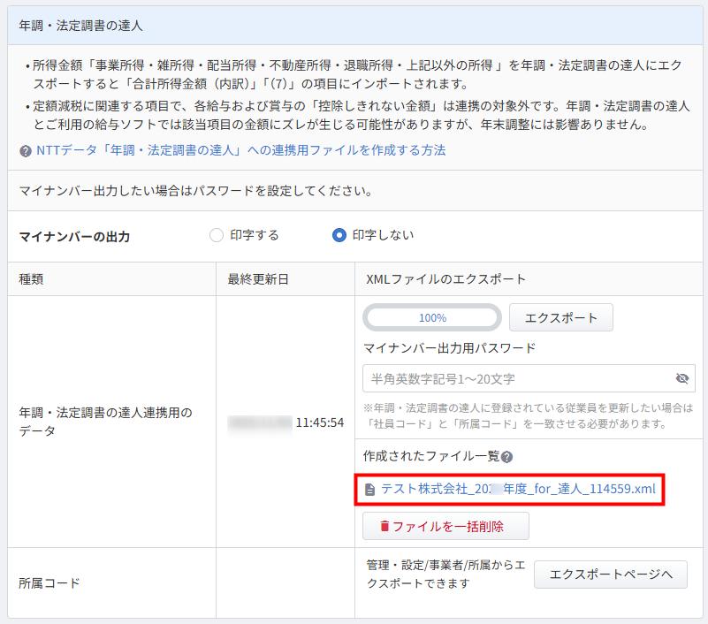Click the 11:45:54 last-updated timestamp
This screenshot has width=708, height=624.
[320, 422]
